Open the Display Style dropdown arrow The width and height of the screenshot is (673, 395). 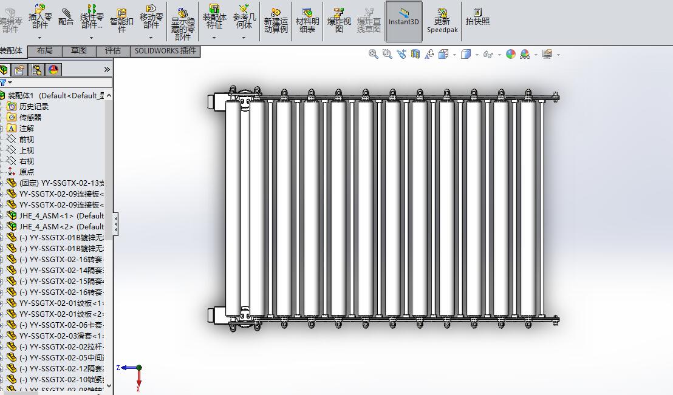pyautogui.click(x=477, y=55)
